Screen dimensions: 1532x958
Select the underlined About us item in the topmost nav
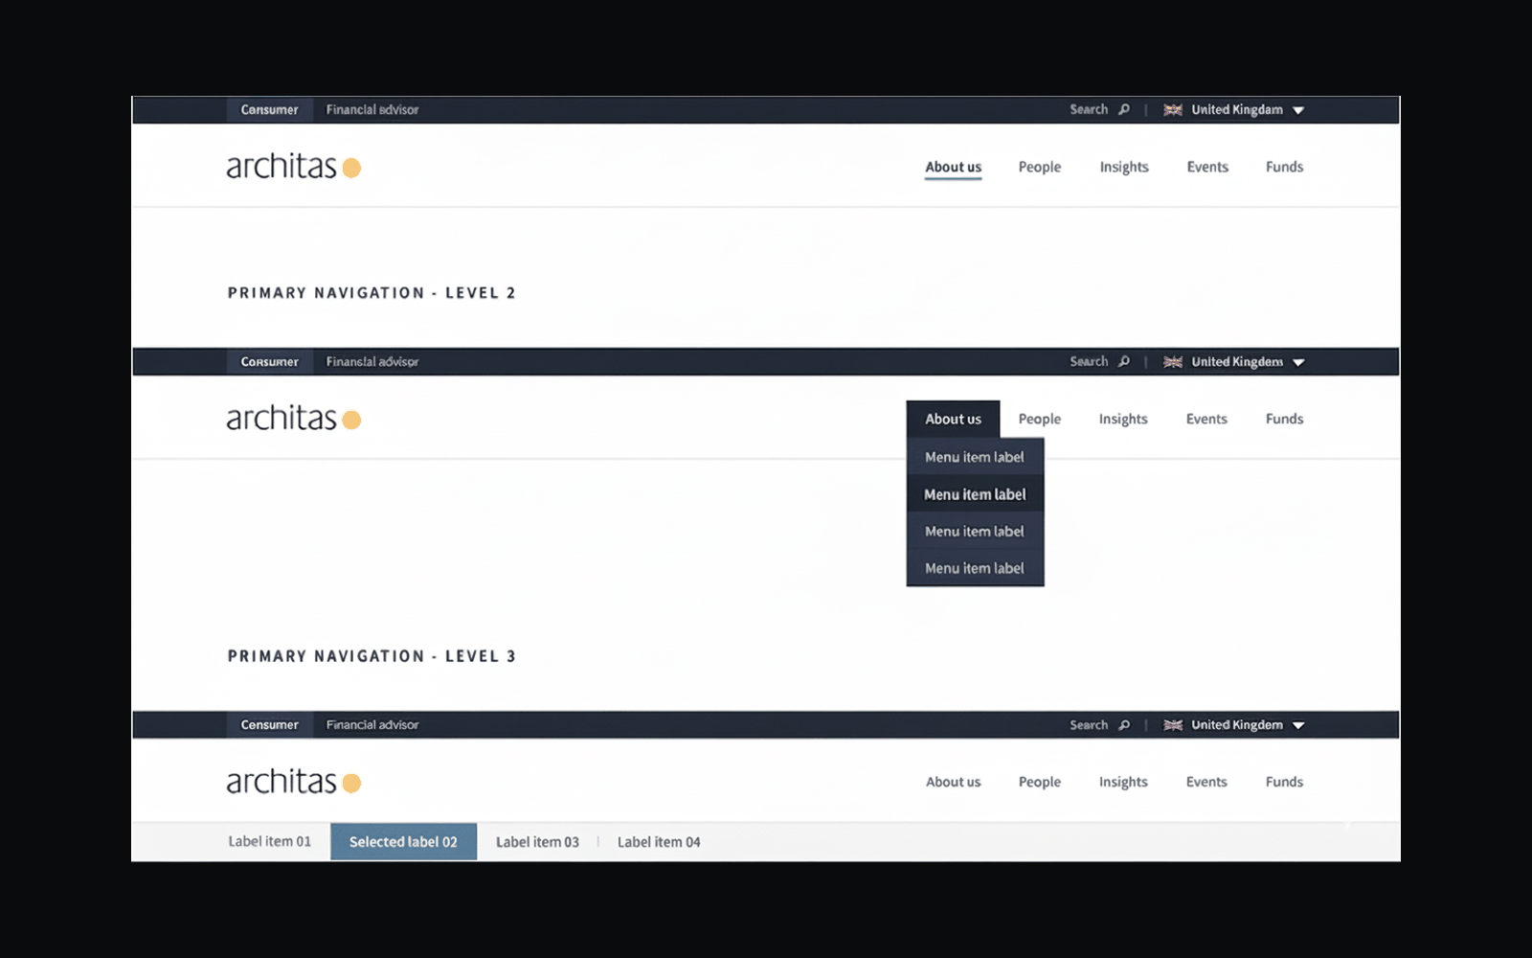click(x=953, y=167)
